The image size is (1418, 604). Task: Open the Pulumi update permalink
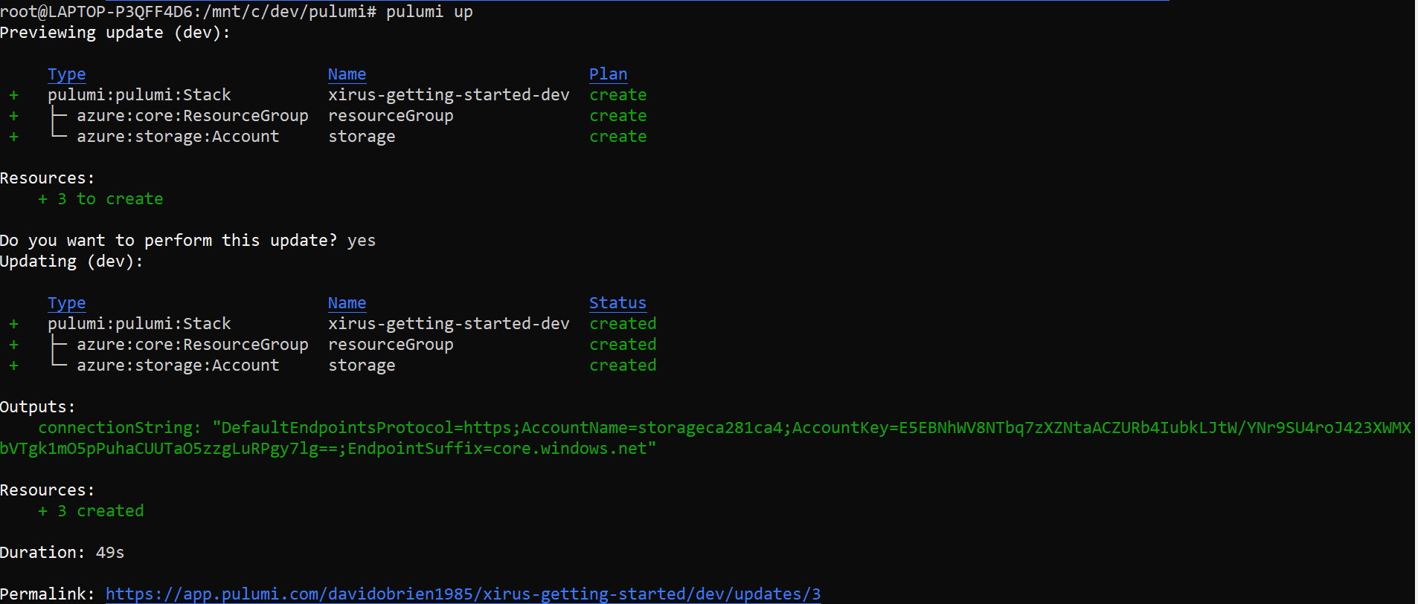coord(463,594)
